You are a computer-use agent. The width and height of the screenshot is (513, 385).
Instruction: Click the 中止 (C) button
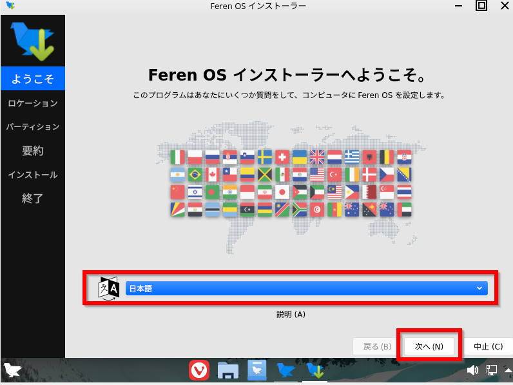coord(488,346)
